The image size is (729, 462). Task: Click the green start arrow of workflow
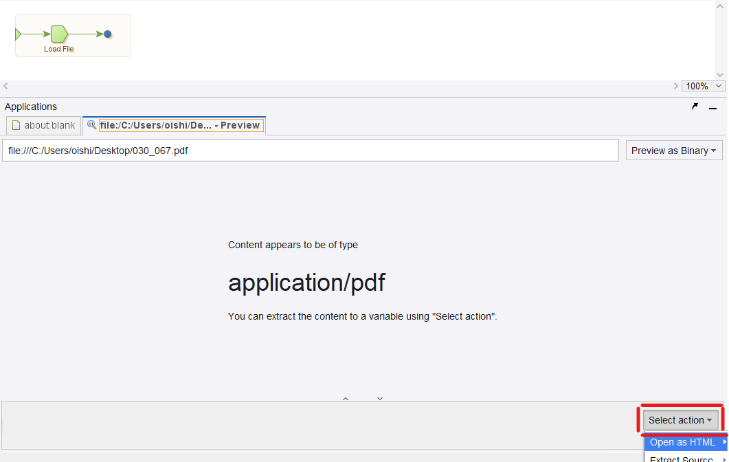click(18, 34)
